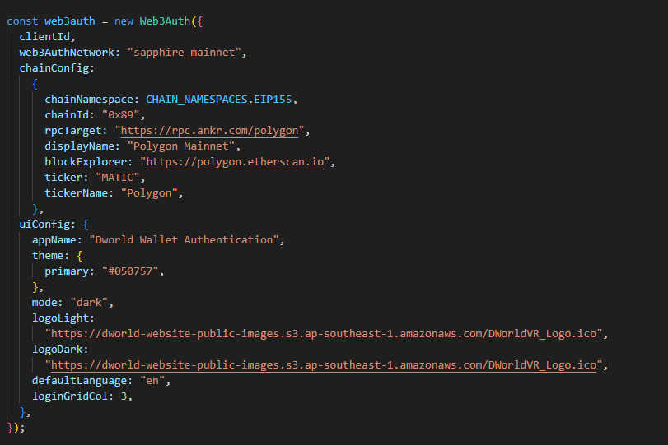Click the clientId property
Viewport: 668px width, 445px height.
tap(44, 37)
